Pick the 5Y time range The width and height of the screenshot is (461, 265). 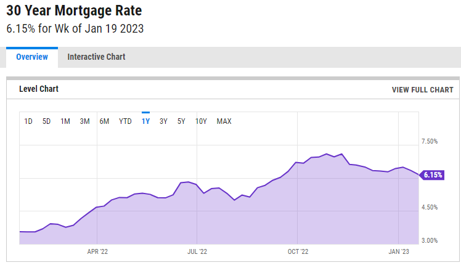(181, 121)
